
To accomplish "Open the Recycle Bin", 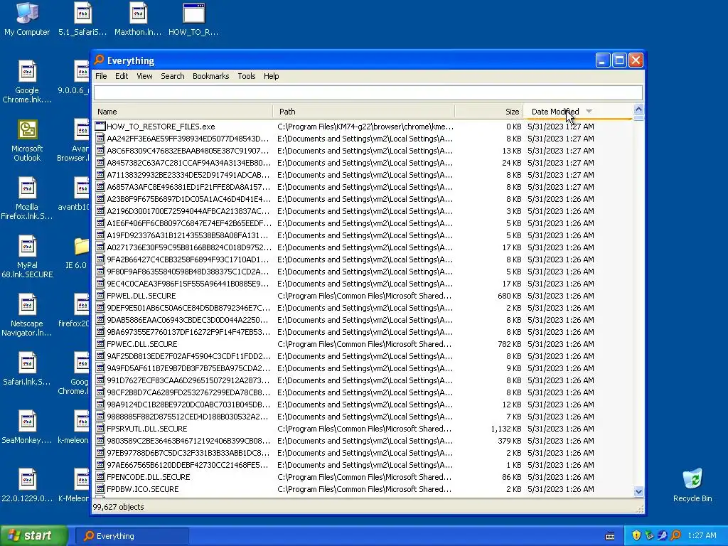I will coord(692,486).
